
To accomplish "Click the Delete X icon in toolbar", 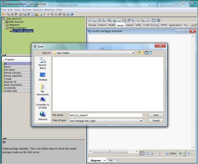I will (16, 14).
